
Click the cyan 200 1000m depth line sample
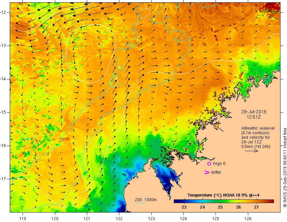140,203
